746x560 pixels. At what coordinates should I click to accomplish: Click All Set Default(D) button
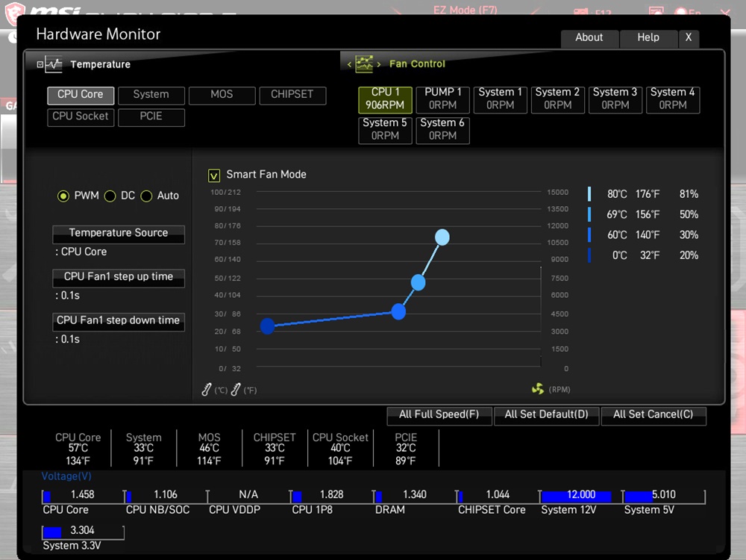[x=547, y=415]
